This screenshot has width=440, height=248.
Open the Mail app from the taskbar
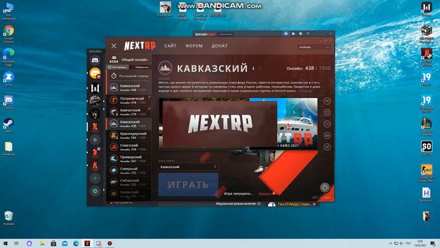[x=65, y=243]
